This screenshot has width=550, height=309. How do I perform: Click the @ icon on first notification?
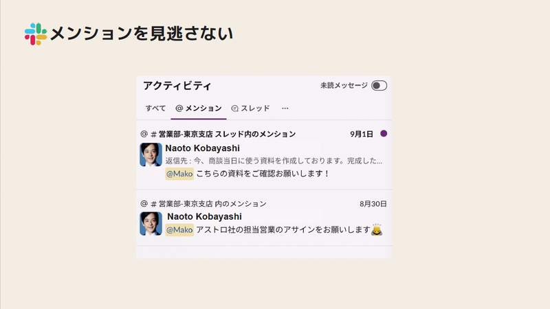coord(144,134)
